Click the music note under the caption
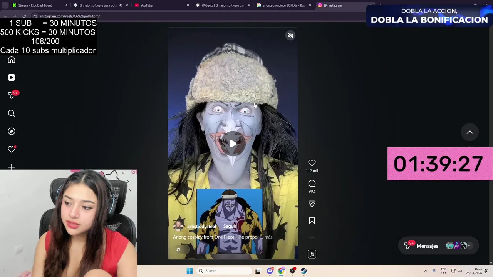Screen dimensions: 493x277 click(x=178, y=250)
